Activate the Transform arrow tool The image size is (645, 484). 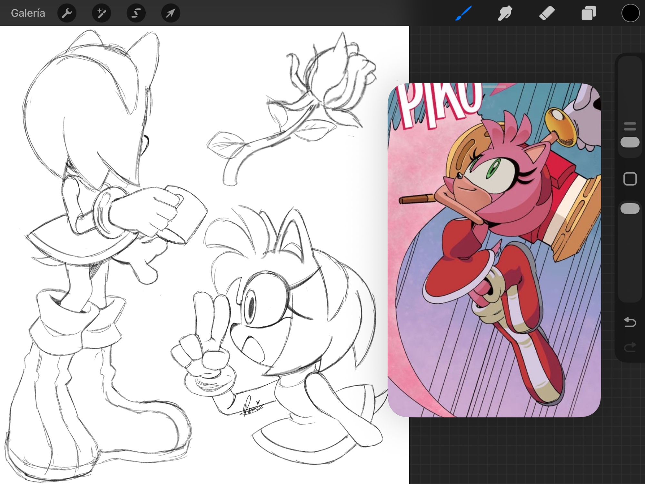coord(171,13)
